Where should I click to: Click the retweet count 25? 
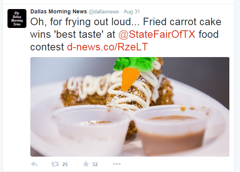65,165
